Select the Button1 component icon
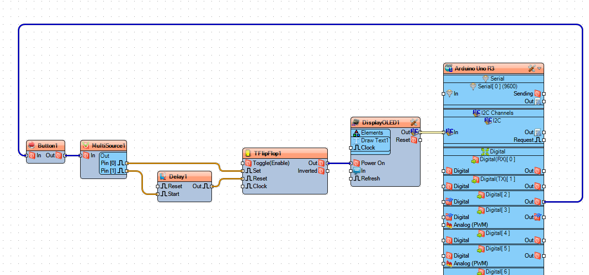This screenshot has height=275, width=589. (32, 146)
